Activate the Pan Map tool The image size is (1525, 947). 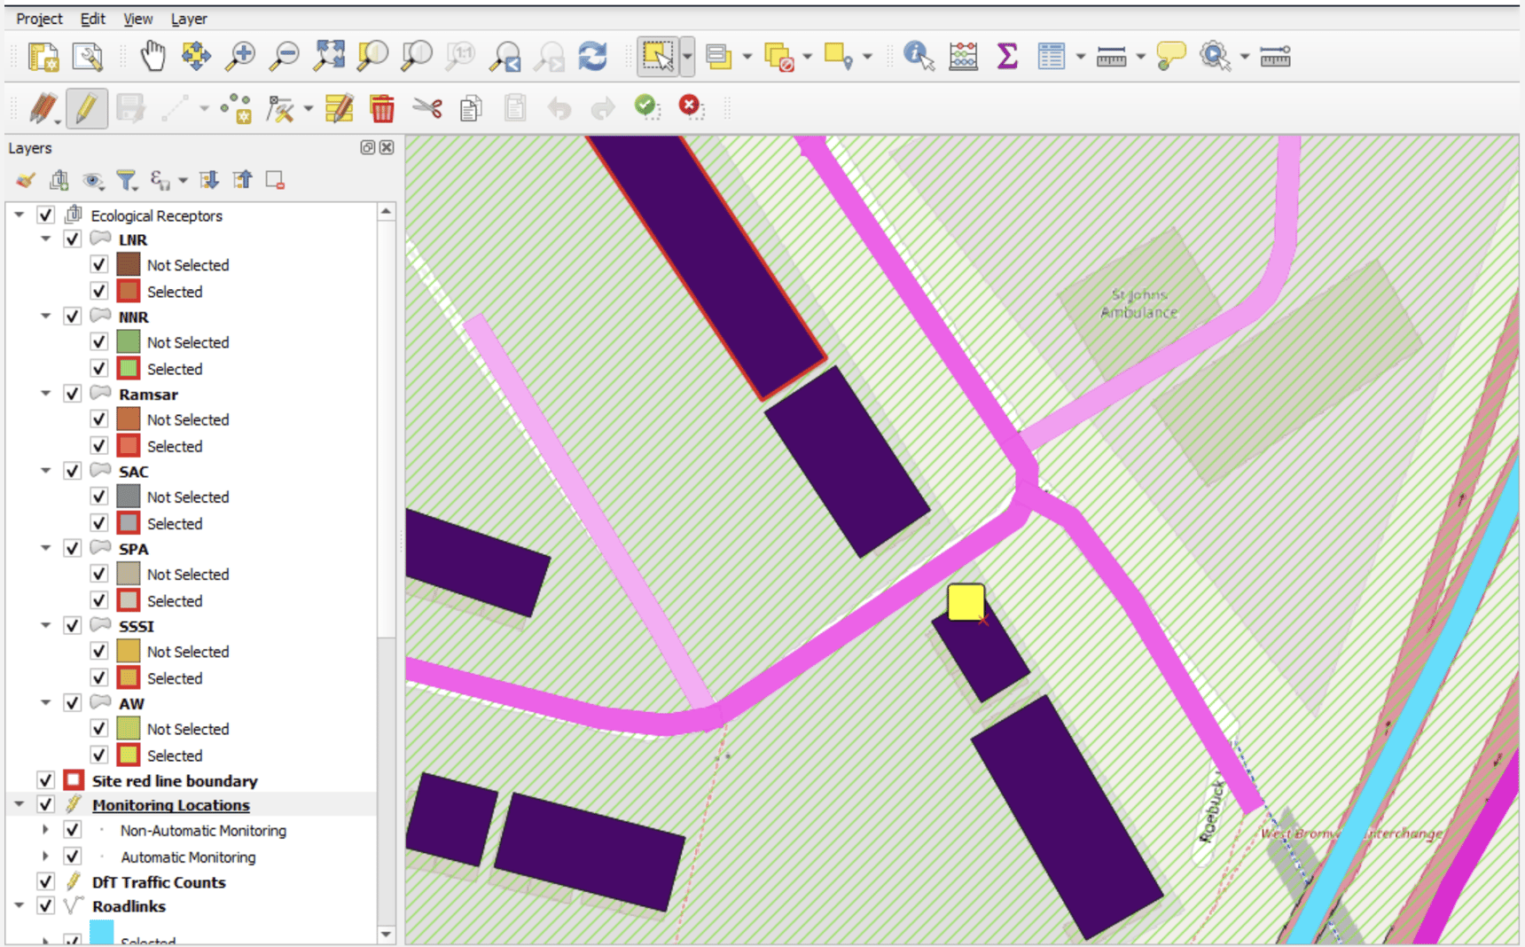point(152,56)
